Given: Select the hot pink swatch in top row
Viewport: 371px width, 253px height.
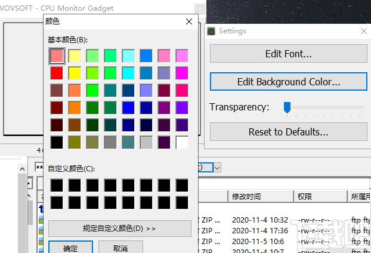Looking at the screenshot, I should (164, 56).
